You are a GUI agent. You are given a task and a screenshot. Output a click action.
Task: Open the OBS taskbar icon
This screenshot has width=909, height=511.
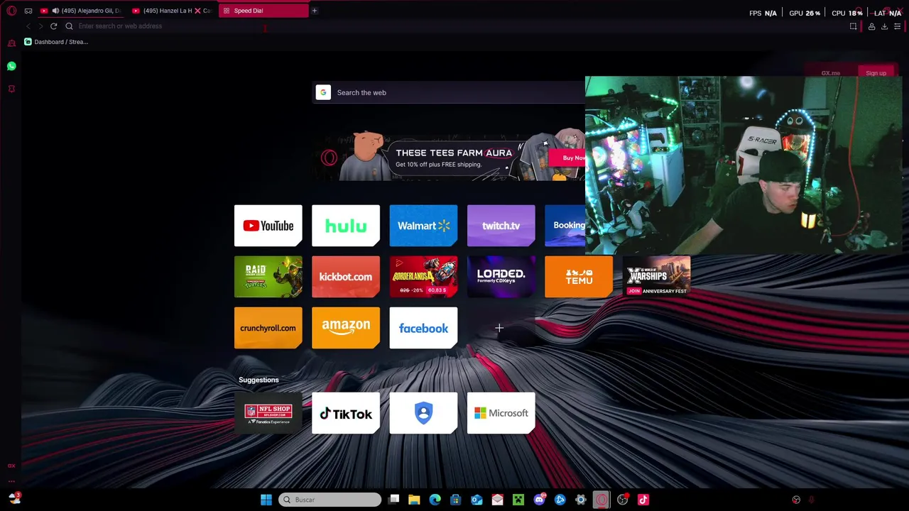click(x=623, y=500)
